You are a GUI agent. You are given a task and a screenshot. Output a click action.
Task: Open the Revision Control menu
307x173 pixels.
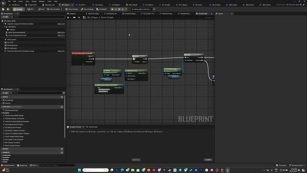297,165
